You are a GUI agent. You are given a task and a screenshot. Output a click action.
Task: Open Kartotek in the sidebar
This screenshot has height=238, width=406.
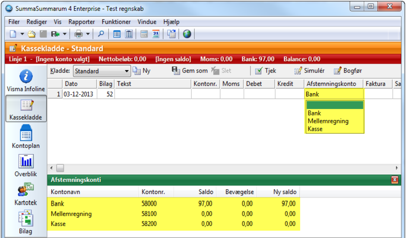[26, 194]
